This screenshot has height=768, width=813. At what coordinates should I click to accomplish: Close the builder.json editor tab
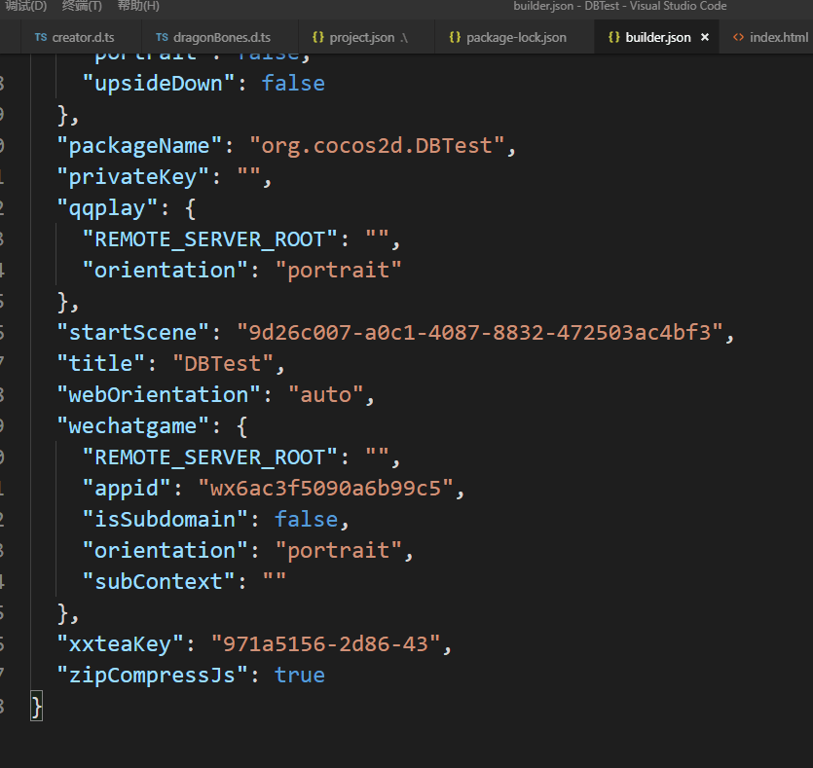pos(705,38)
